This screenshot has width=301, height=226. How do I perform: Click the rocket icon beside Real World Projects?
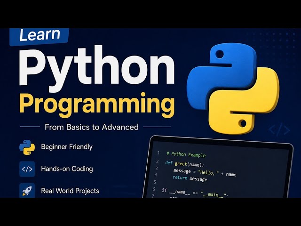tap(27, 190)
